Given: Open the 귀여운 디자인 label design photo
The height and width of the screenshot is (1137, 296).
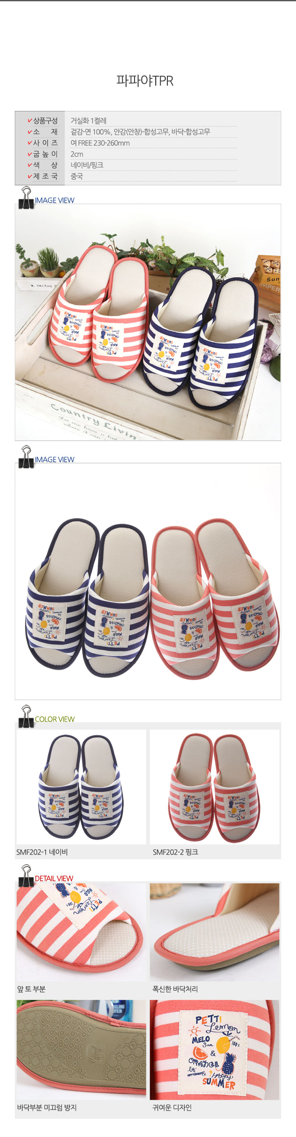Looking at the screenshot, I should (214, 1050).
